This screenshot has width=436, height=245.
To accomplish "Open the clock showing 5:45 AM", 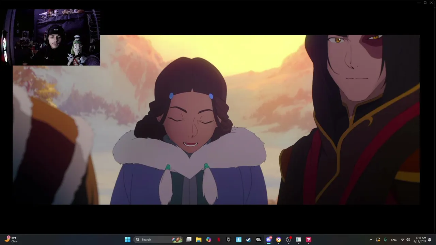I will click(420, 240).
